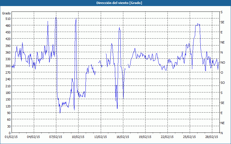Screen dimensions: 231x144
Task: Select the 480 value on the left axis
Action: (8, 26)
